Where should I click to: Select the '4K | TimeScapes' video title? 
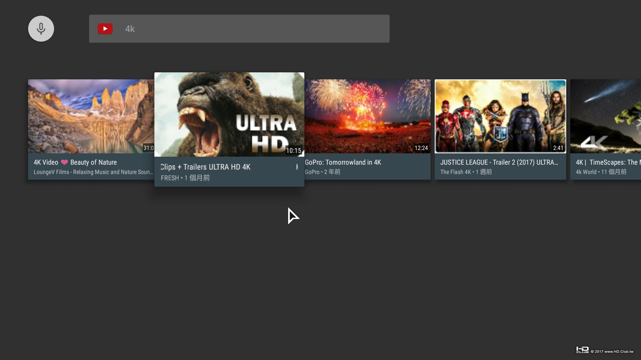click(607, 162)
